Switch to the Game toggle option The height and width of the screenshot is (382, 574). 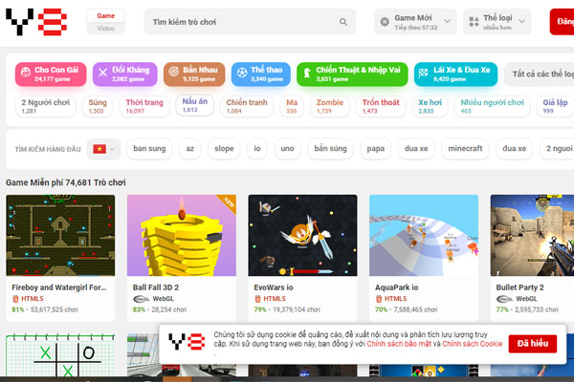pyautogui.click(x=105, y=16)
